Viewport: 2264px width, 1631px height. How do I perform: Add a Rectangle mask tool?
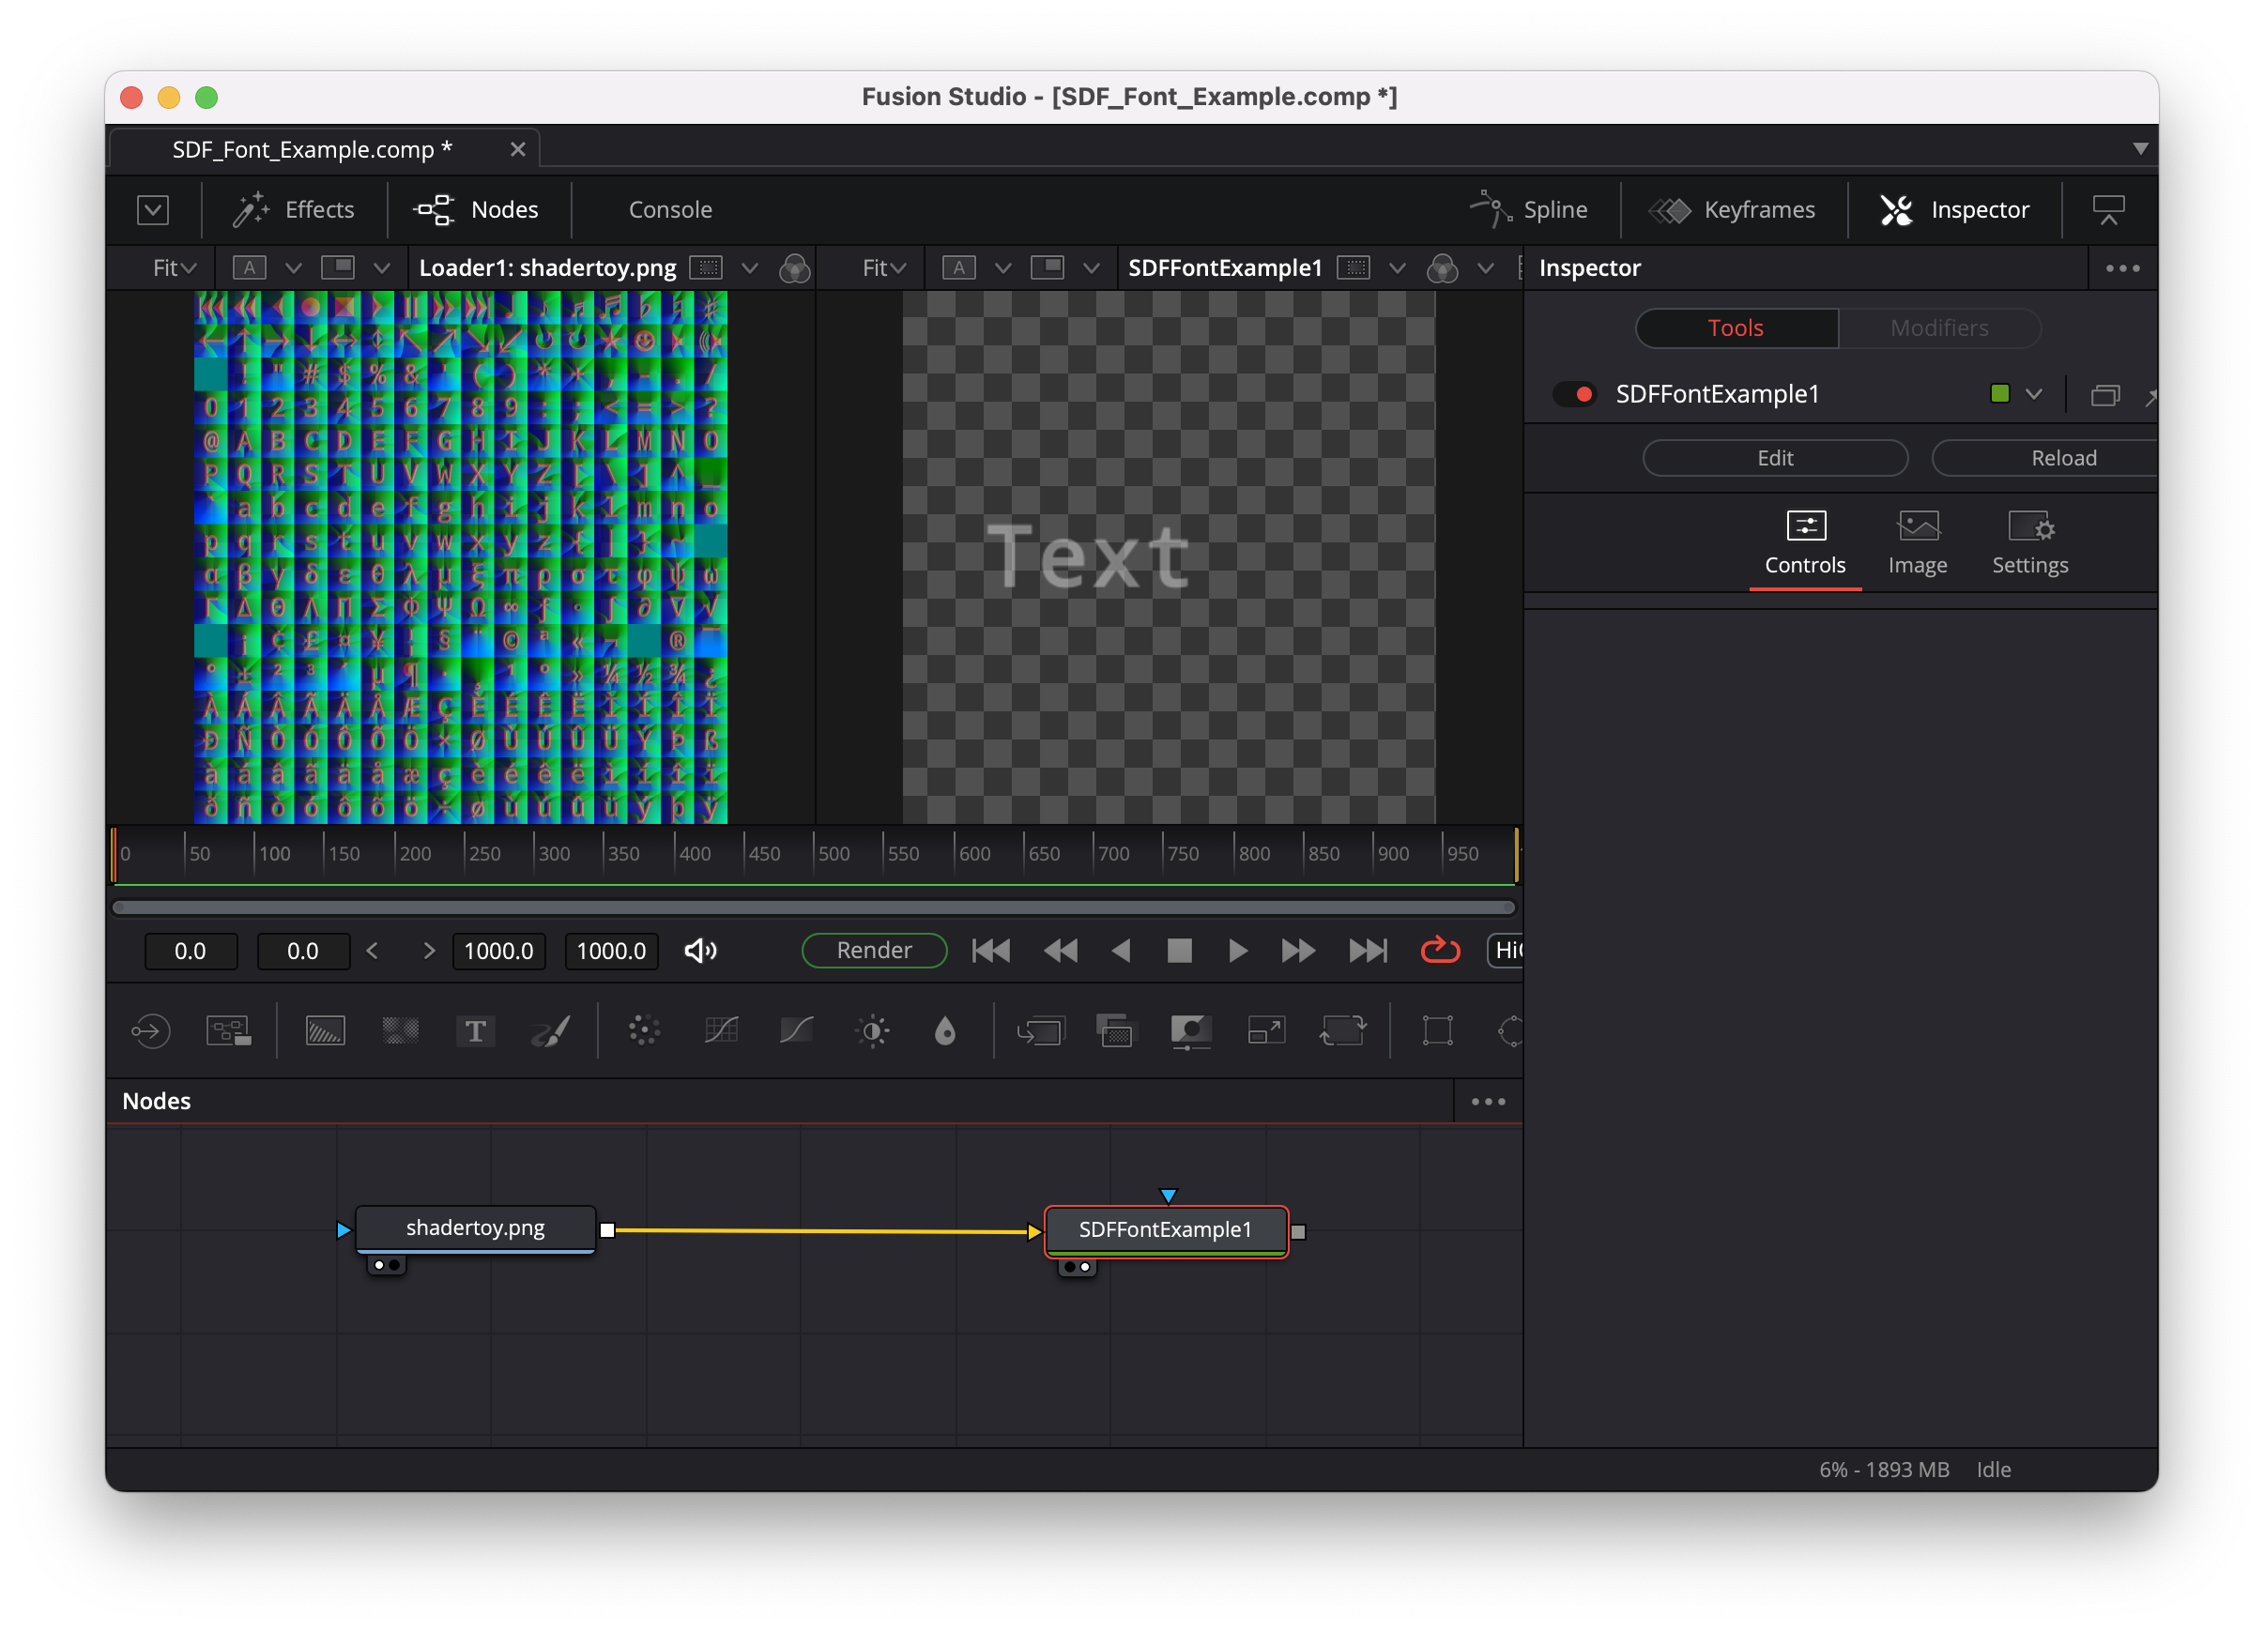click(1437, 1031)
